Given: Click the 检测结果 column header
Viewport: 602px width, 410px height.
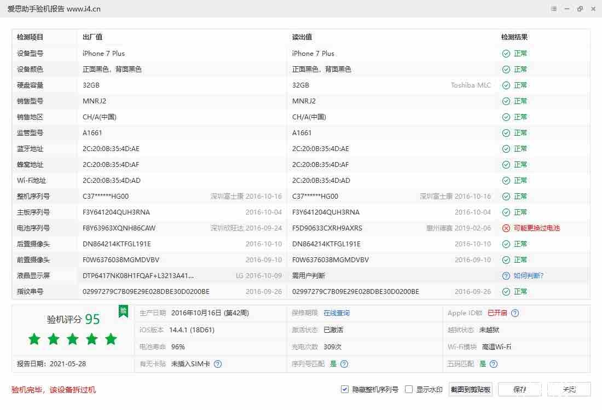Looking at the screenshot, I should point(514,37).
